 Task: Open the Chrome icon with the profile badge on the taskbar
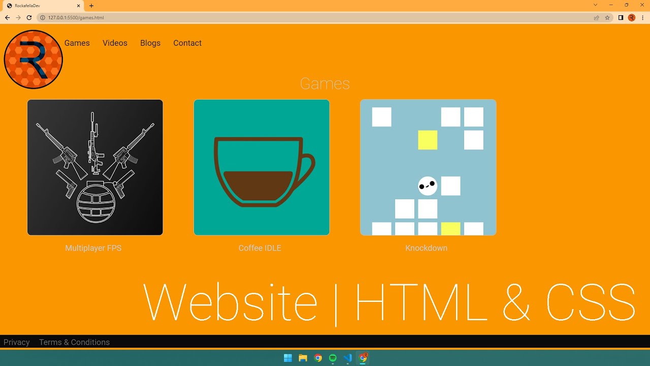tap(363, 358)
